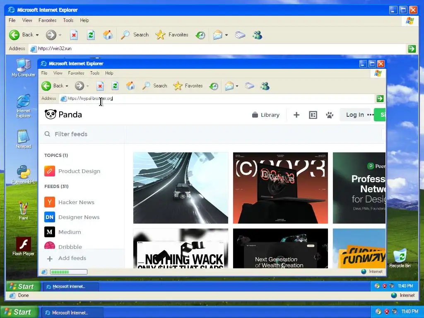Click Mail icon in outer Internet Explorer toolbar
Viewport: 424px width, 318px height.
[217, 35]
